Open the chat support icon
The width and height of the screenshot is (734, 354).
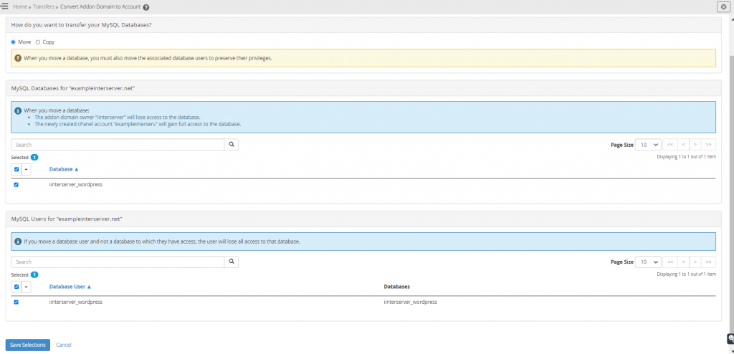point(730,338)
